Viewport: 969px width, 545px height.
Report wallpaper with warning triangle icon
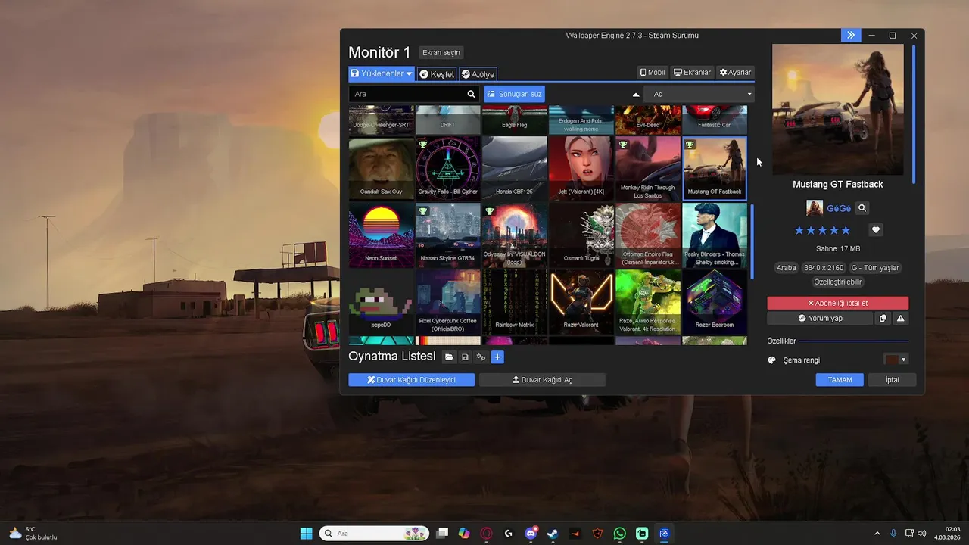point(901,319)
